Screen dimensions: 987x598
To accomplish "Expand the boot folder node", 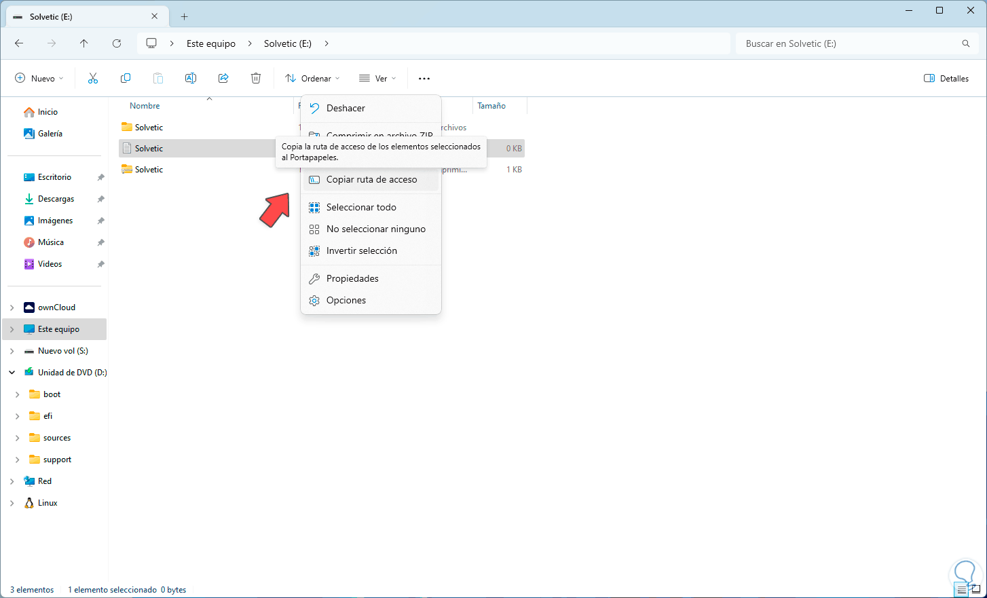I will pos(17,394).
